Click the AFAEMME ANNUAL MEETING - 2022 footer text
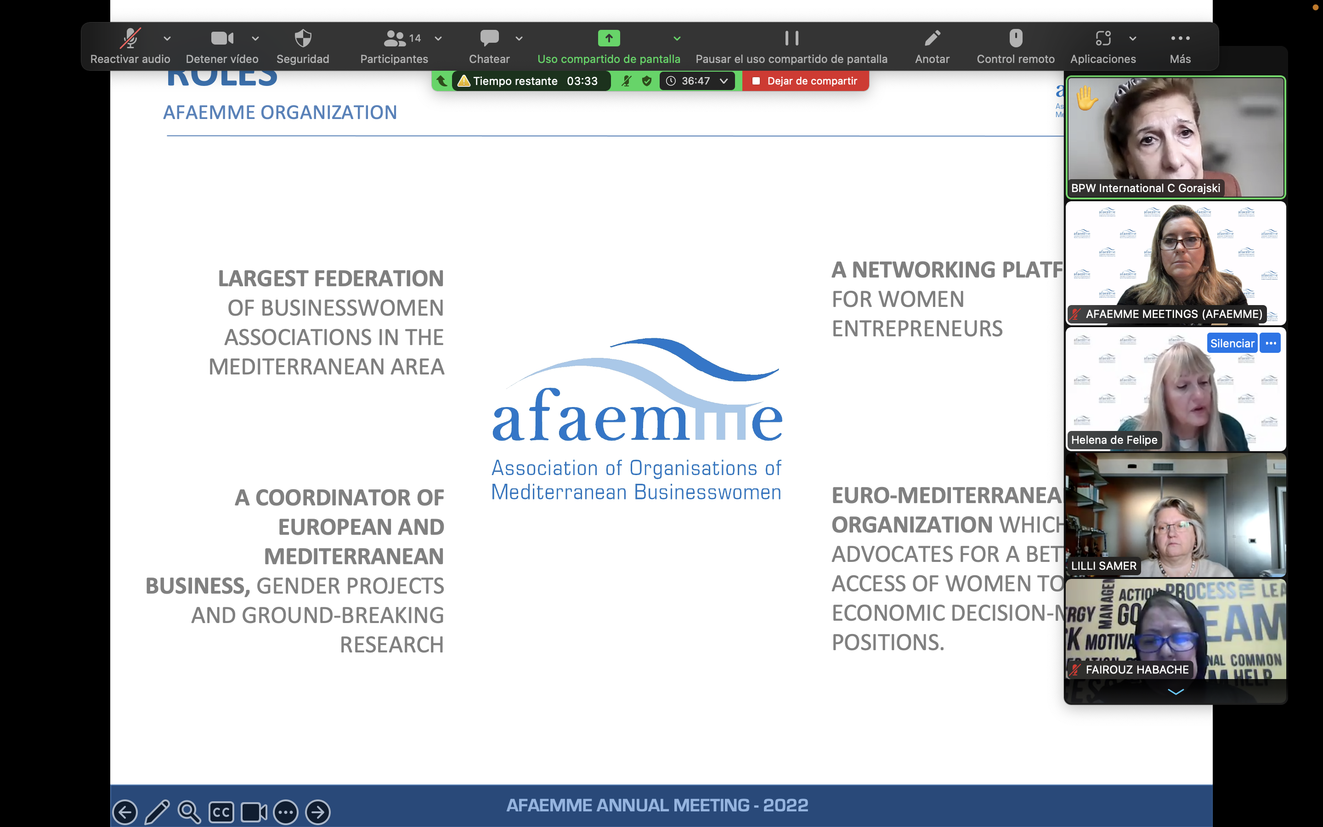This screenshot has width=1323, height=827. click(657, 805)
